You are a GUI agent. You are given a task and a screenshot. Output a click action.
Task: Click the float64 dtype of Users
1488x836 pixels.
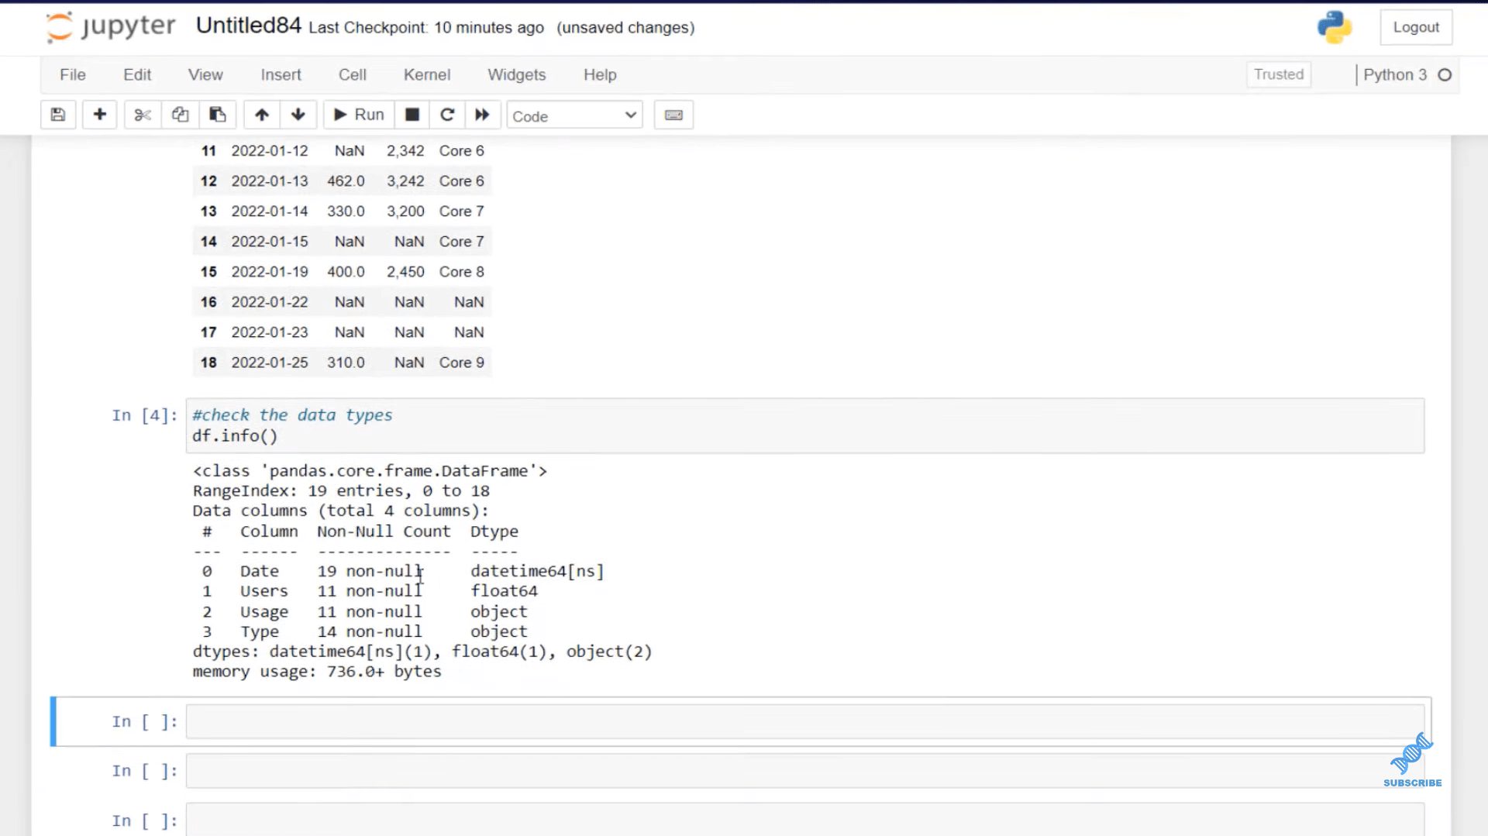click(504, 591)
